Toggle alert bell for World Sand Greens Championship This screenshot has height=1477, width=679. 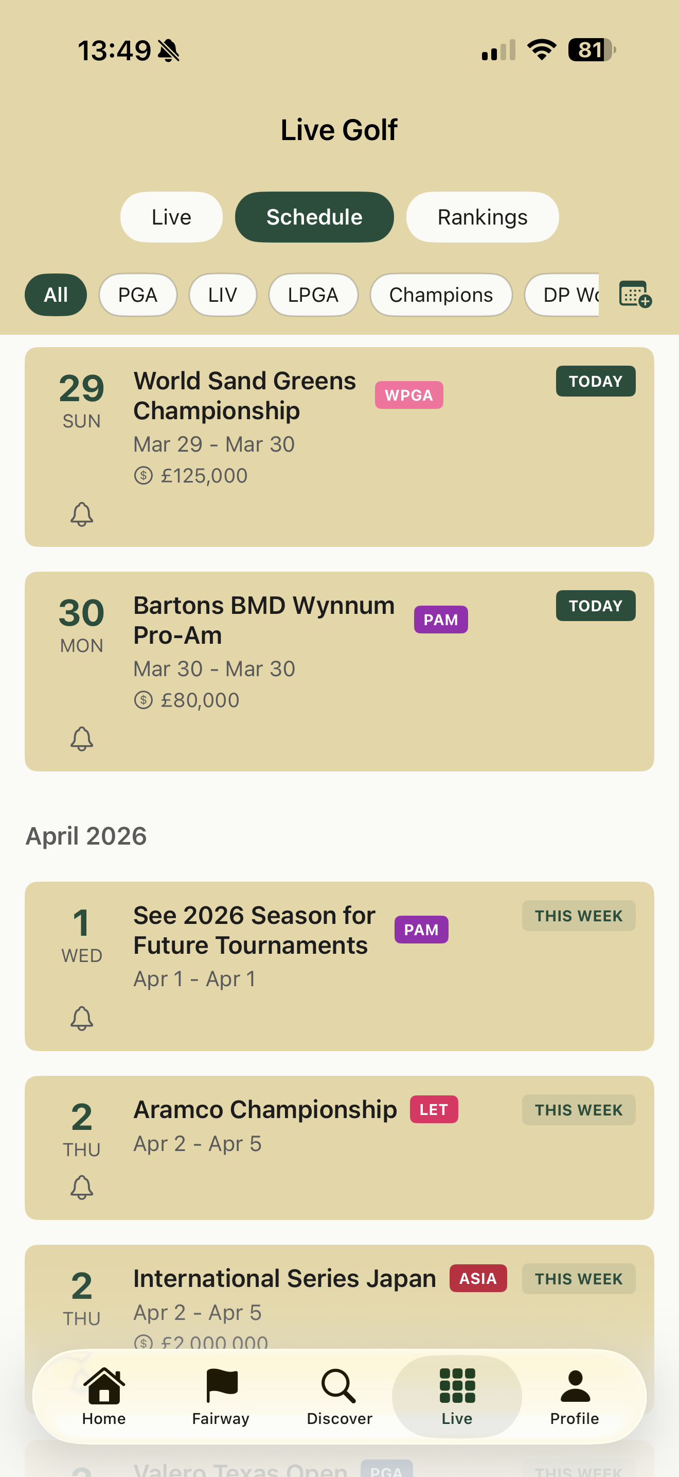pos(82,514)
